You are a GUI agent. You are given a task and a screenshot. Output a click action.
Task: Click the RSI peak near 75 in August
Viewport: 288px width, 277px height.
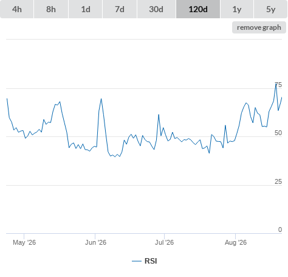point(276,84)
